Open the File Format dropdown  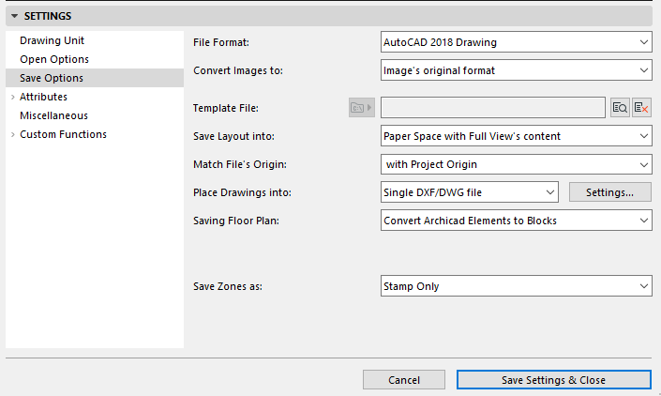click(516, 42)
